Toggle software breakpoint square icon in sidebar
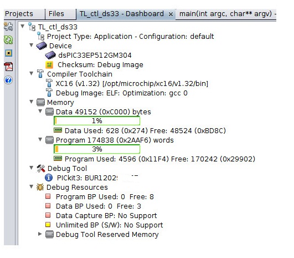Screen dimensions: 294x258 click(x=8, y=53)
